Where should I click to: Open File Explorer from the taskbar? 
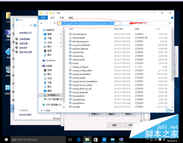87,139
